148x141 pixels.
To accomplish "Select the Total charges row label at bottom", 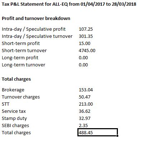I will 16,133.
